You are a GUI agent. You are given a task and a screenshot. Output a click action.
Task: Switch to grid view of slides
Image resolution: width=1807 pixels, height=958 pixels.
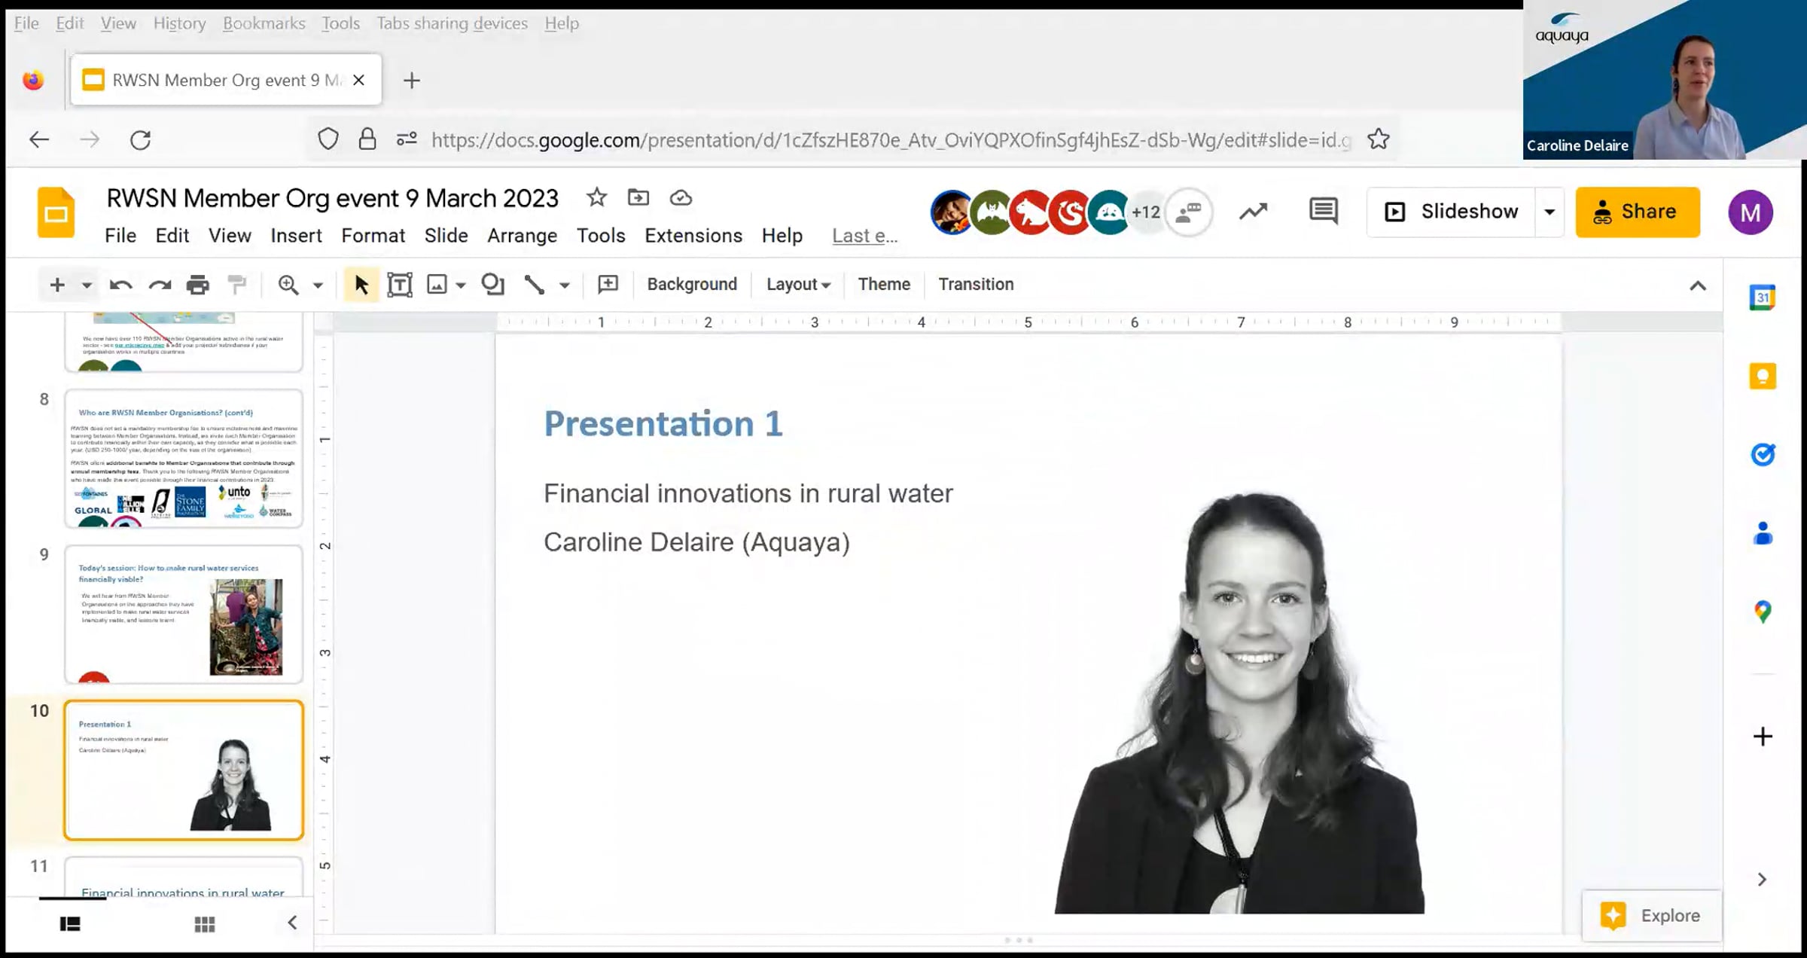tap(204, 923)
